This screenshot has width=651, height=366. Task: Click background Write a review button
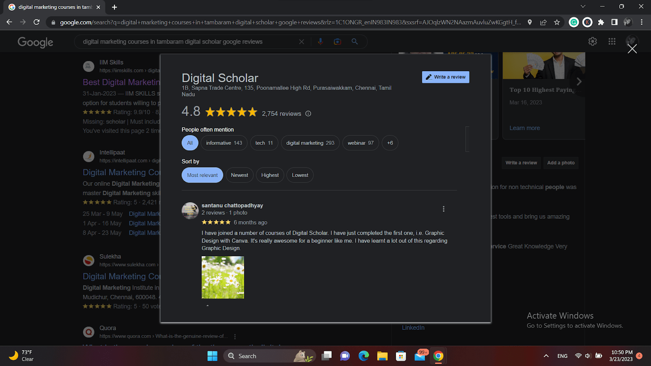[x=521, y=163]
